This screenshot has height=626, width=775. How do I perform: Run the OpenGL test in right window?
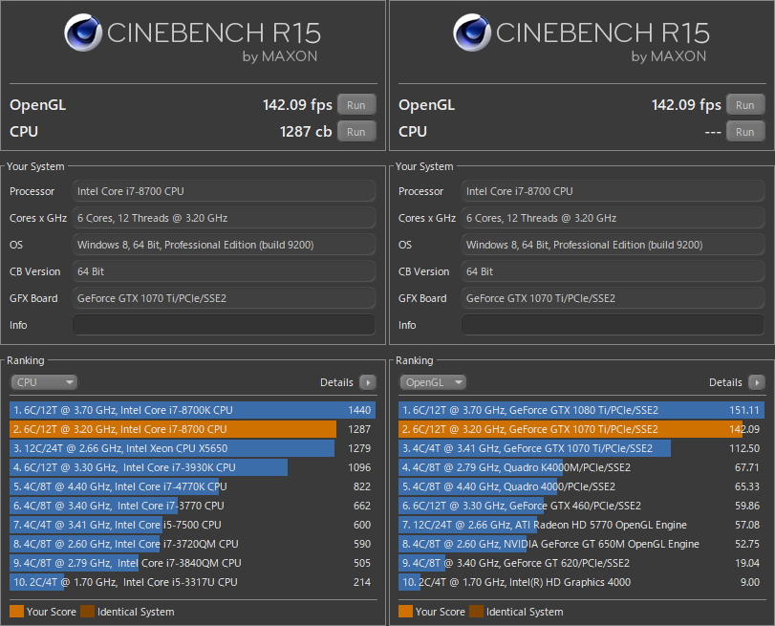pyautogui.click(x=745, y=105)
